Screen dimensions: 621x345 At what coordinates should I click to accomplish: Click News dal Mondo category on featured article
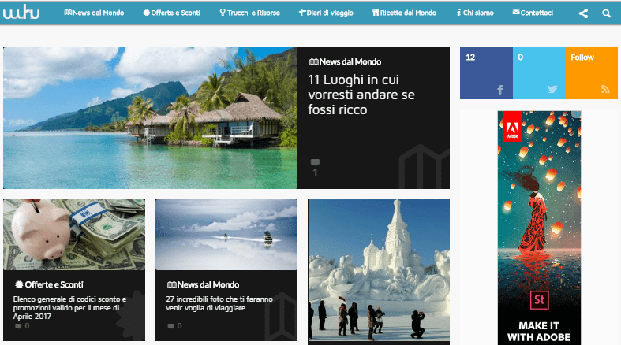[346, 62]
